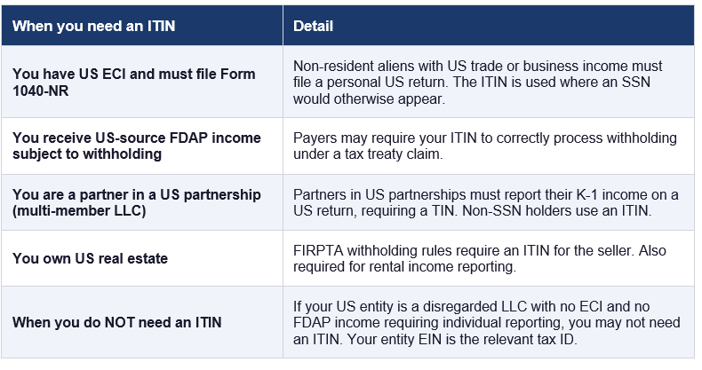Click the detail about payers requiring your ITIN
Image resolution: width=702 pixels, height=370 pixels.
point(484,146)
